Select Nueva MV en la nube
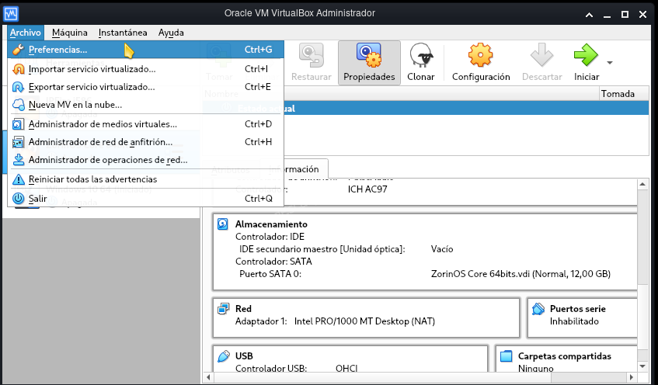Screen dimensions: 658x385 point(145,105)
